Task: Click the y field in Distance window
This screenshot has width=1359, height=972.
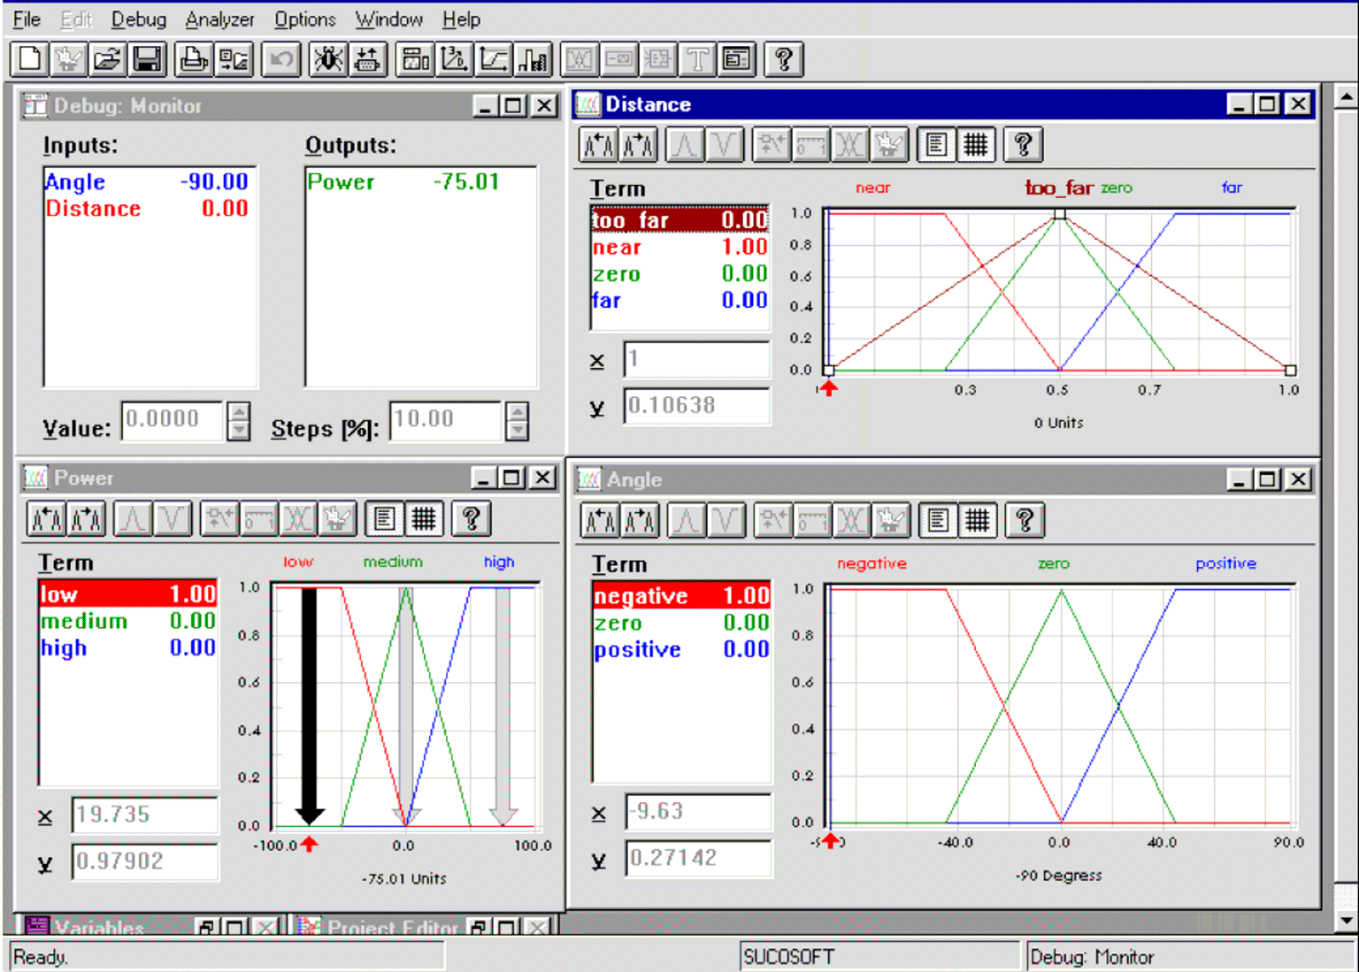Action: 696,405
